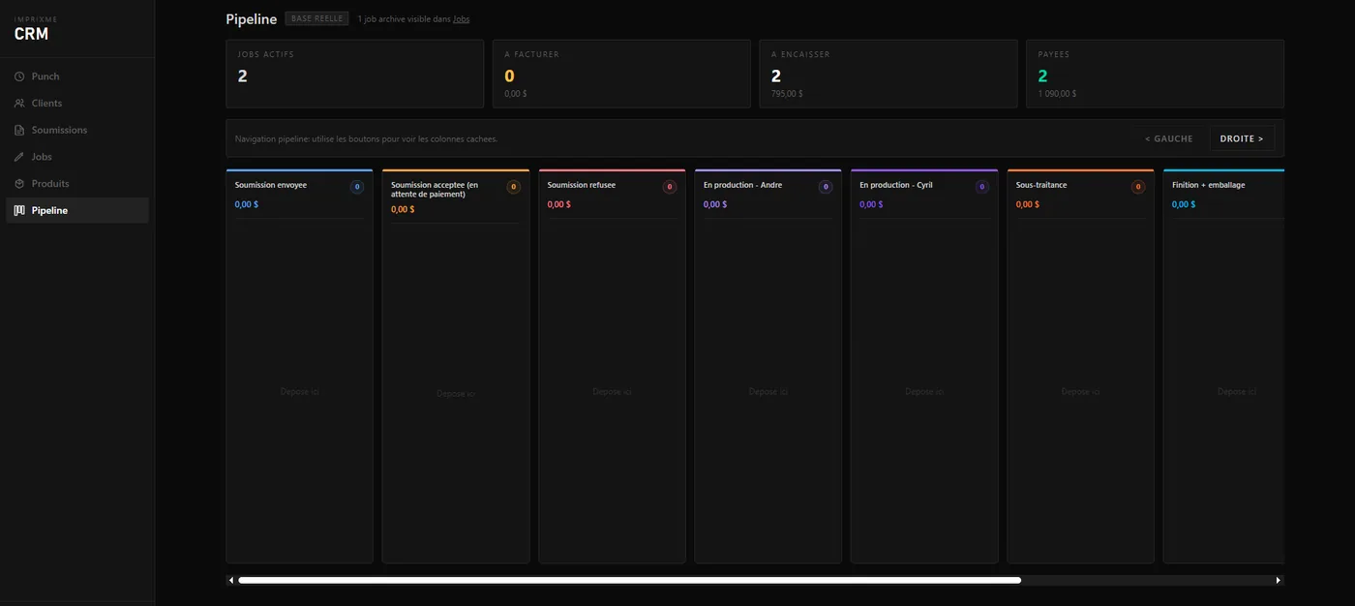Click the PAYEES summary card
The height and width of the screenshot is (606, 1355).
(1156, 74)
